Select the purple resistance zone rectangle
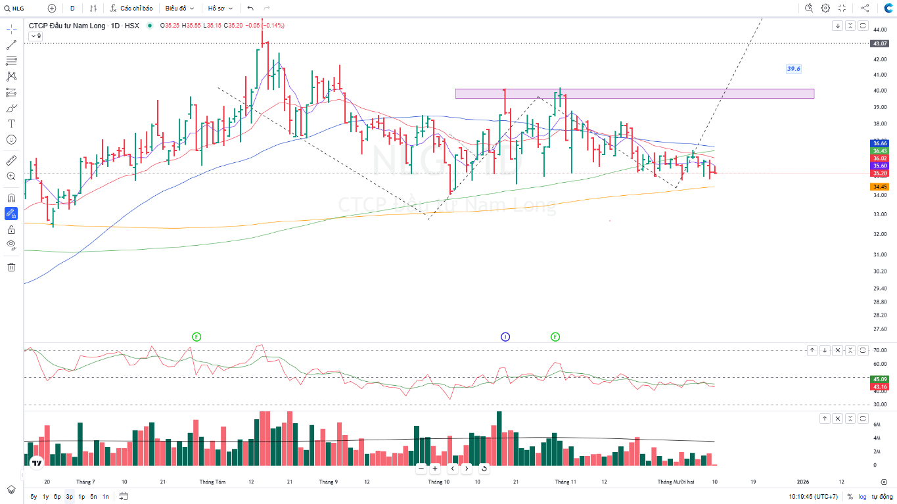 click(634, 93)
